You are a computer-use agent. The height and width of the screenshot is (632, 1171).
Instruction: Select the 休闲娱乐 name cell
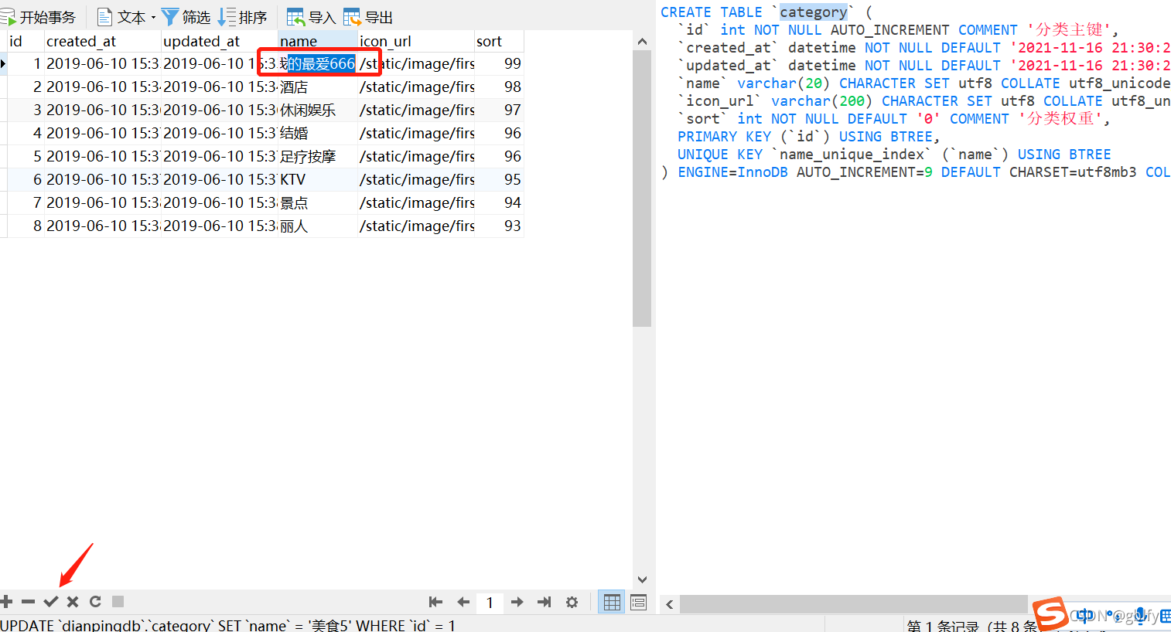(x=318, y=110)
